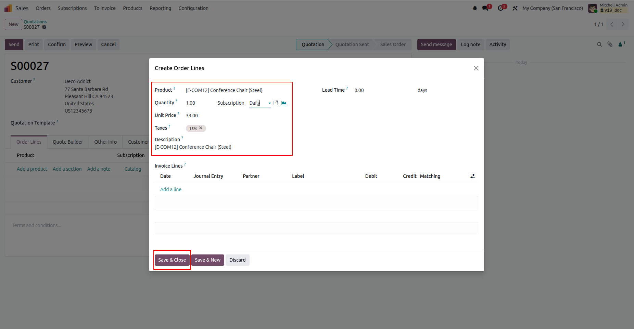Remove the 15% tax tag
634x329 pixels.
click(201, 128)
